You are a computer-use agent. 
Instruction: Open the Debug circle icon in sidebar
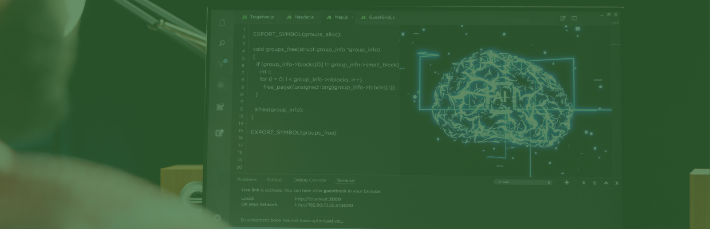pyautogui.click(x=220, y=85)
